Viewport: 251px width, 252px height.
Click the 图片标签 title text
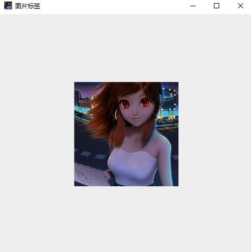(x=28, y=6)
